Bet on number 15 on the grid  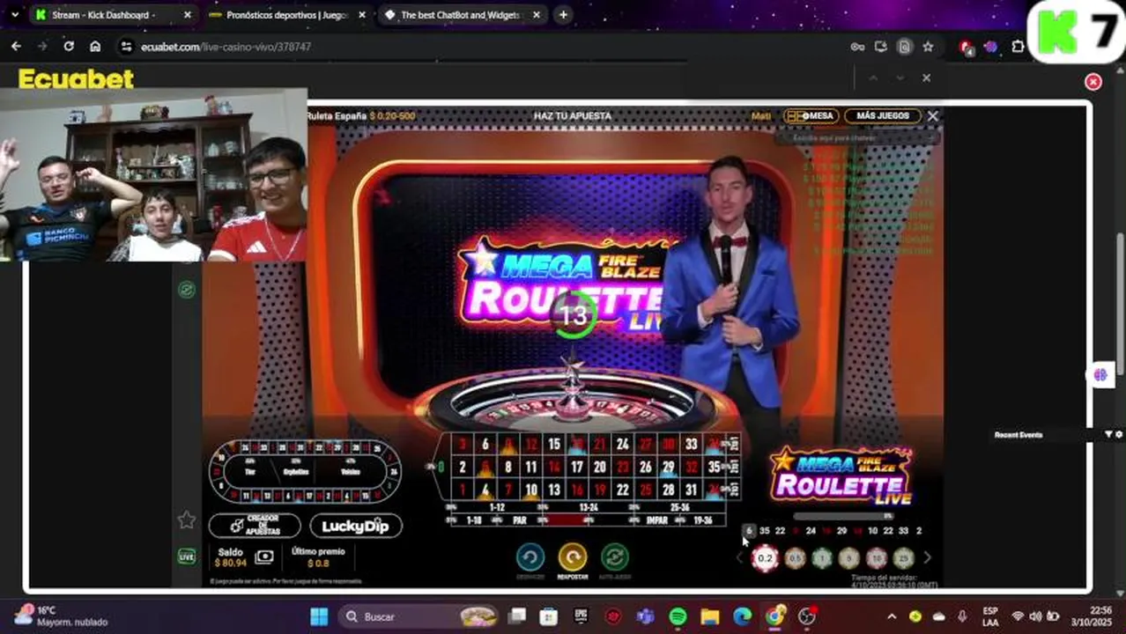tap(554, 445)
